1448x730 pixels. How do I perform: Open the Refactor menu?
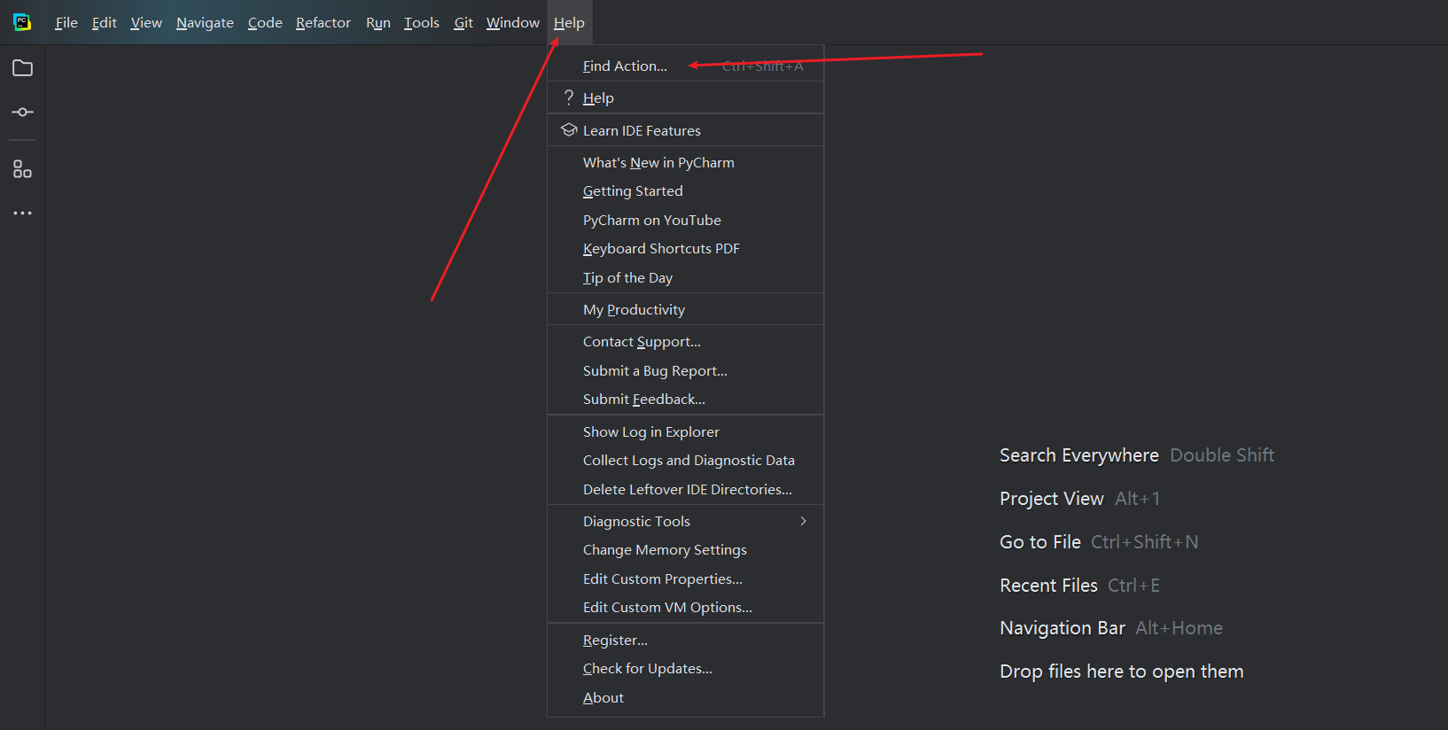pyautogui.click(x=323, y=23)
